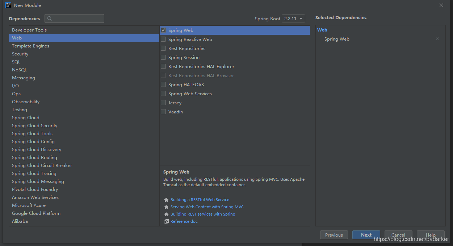Remove Spring Web from Selected Dependencies

[x=437, y=39]
